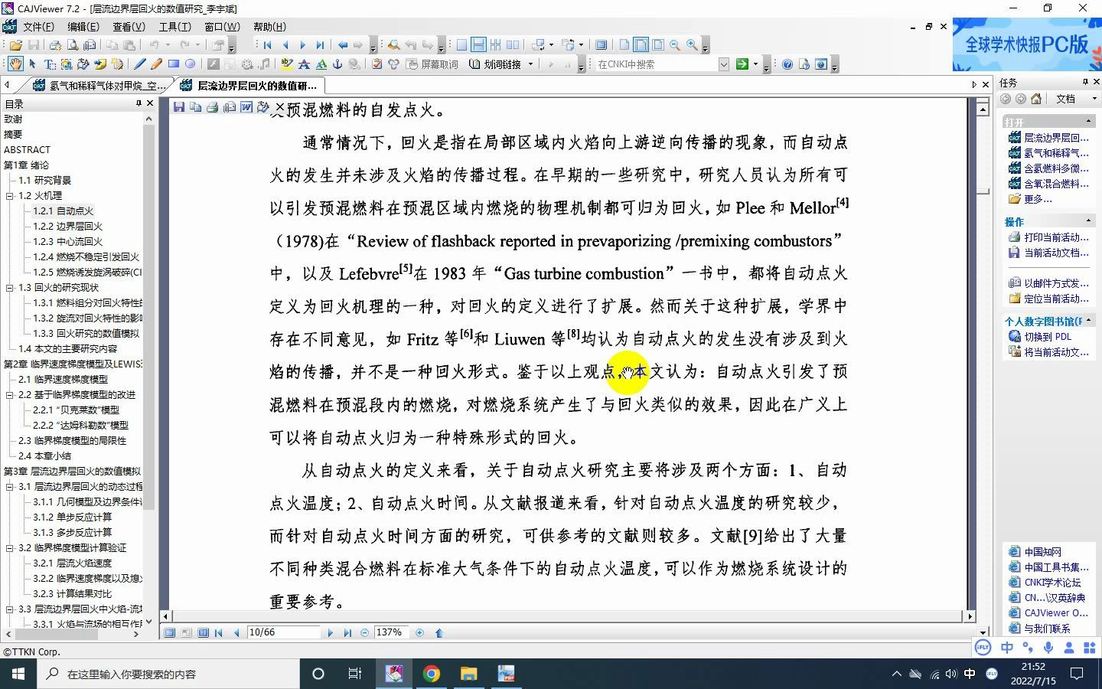Go to first page arrow
The image size is (1102, 689).
pyautogui.click(x=267, y=45)
